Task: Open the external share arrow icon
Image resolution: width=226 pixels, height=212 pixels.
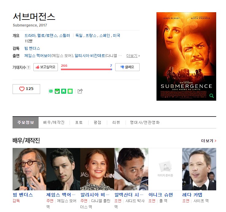Action: click(x=80, y=91)
